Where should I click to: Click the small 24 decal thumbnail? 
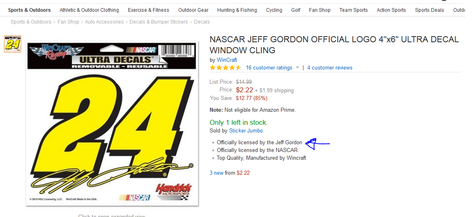click(12, 44)
